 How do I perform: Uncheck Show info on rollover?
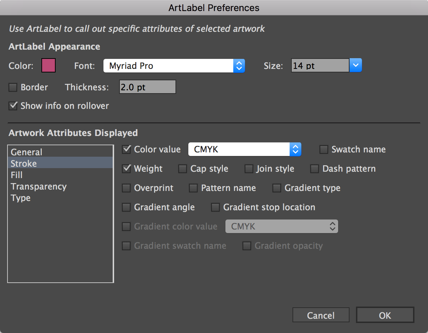(13, 106)
